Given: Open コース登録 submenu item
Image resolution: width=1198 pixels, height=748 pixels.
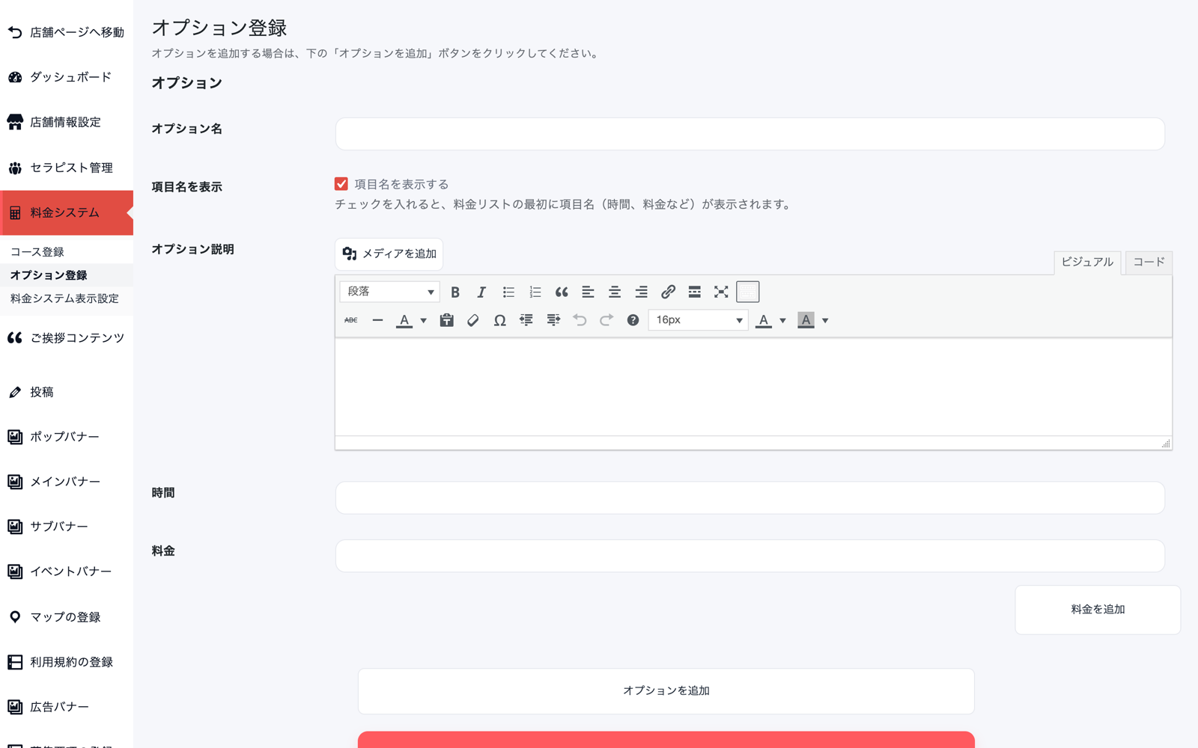Looking at the screenshot, I should (x=37, y=252).
